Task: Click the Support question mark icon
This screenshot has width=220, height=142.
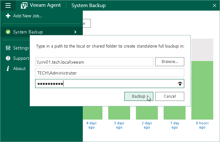Action: (8, 58)
